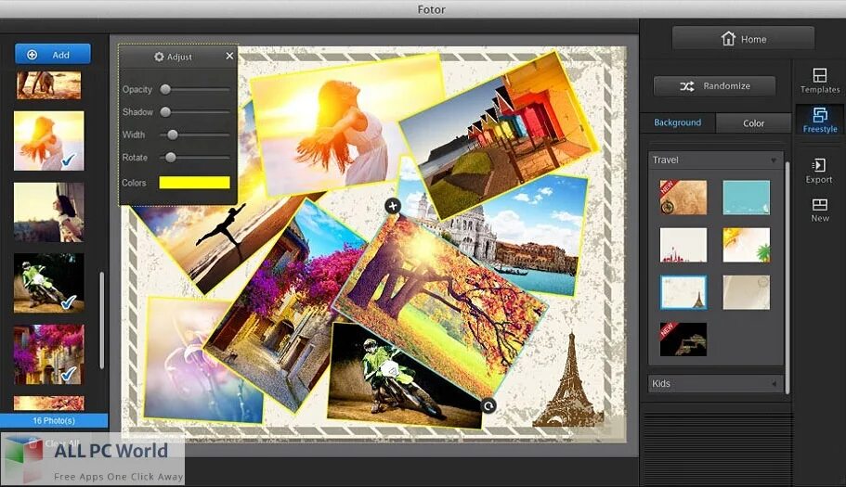
Task: Choose the red city skyline background
Action: (683, 245)
